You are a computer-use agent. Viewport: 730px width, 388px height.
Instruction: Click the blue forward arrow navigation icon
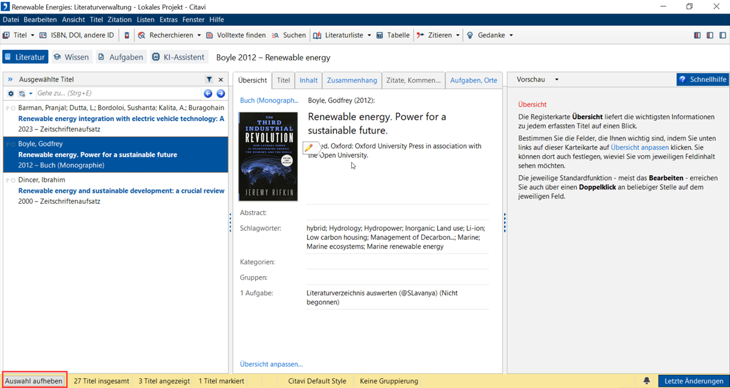(x=221, y=94)
